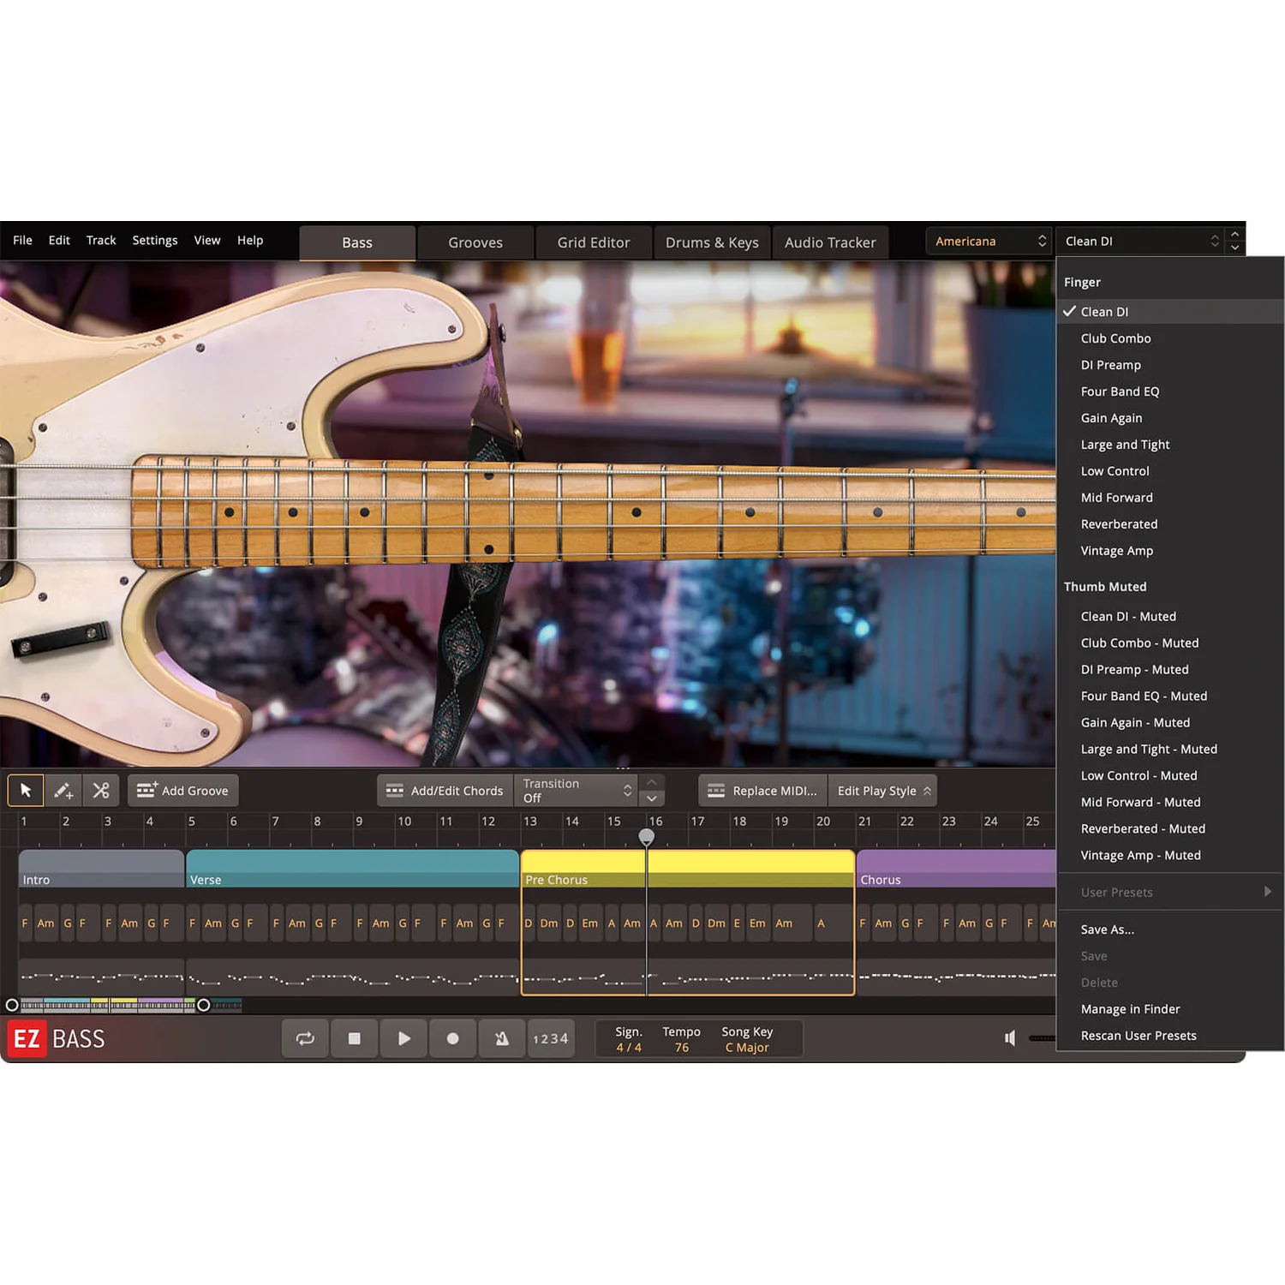This screenshot has width=1285, height=1285.
Task: Click the EZ Bass logo
Action: click(x=57, y=1039)
